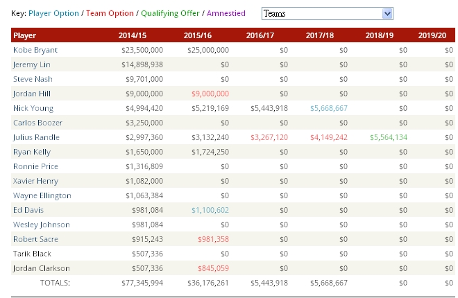Click Kobe Bryant's $25,000,000 salary
The height and width of the screenshot is (298, 458).
tap(208, 50)
